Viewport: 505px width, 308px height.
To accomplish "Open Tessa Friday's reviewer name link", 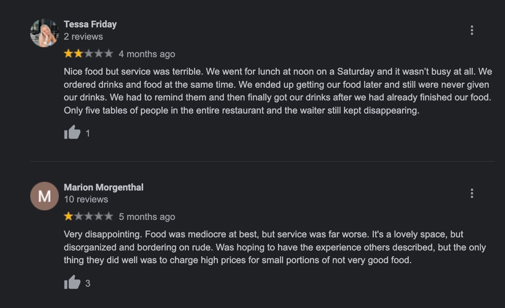I will point(90,24).
